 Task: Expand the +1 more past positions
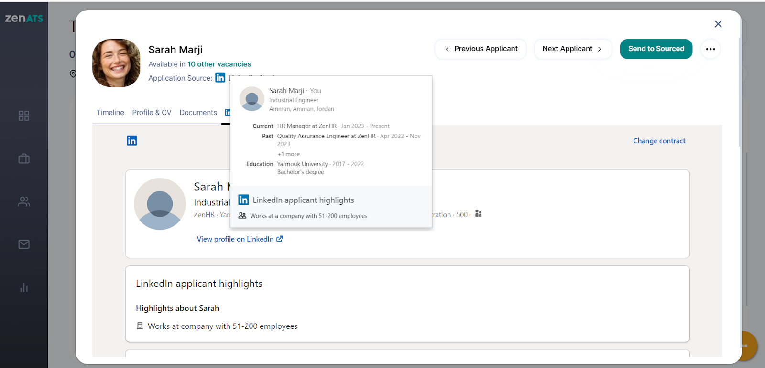point(288,154)
